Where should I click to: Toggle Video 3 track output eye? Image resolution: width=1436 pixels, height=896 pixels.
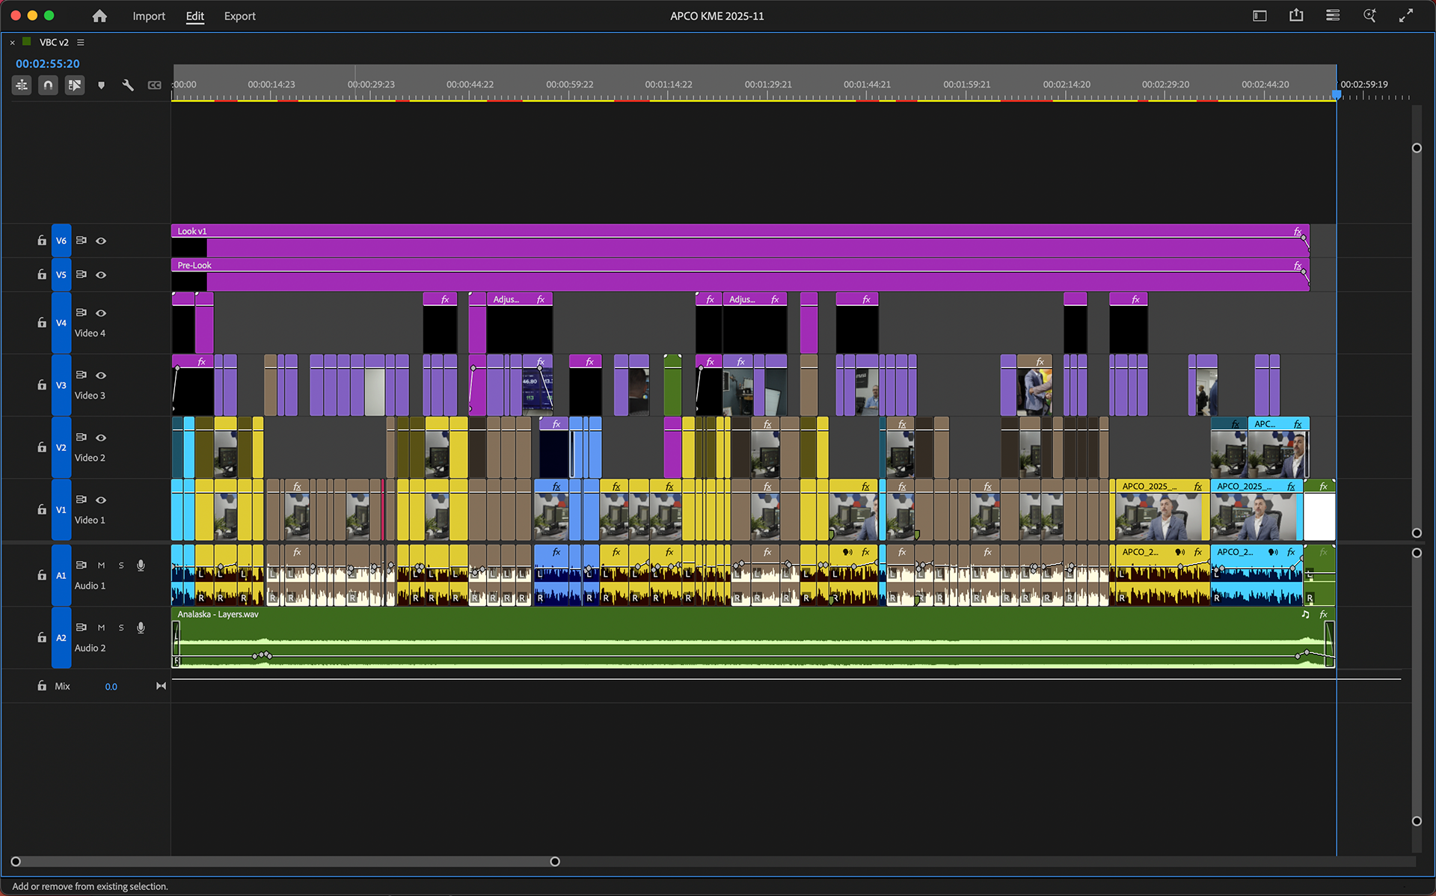coord(101,375)
